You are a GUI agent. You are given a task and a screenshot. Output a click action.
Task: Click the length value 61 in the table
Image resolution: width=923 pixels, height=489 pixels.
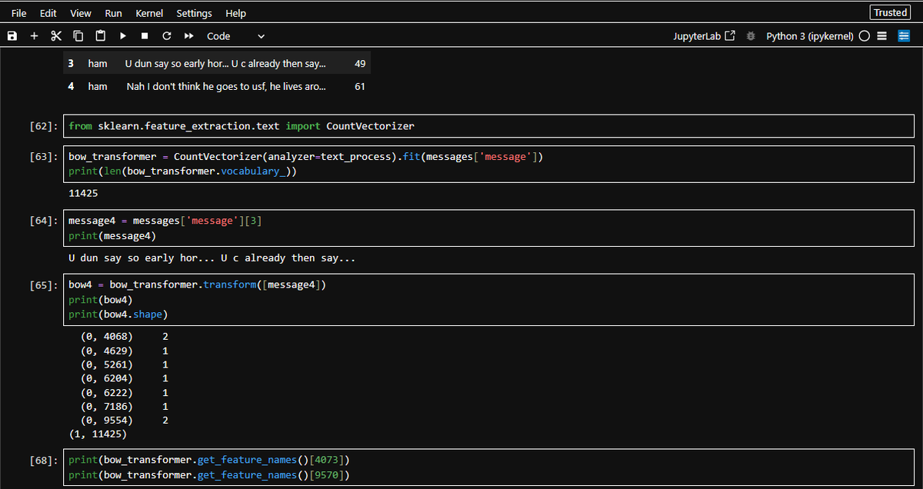pos(360,87)
